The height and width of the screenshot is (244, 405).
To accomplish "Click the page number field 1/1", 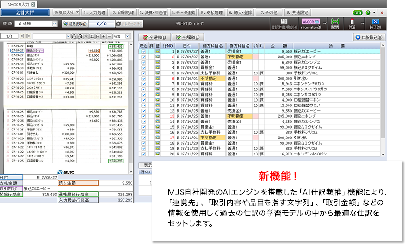I will click(9, 36).
